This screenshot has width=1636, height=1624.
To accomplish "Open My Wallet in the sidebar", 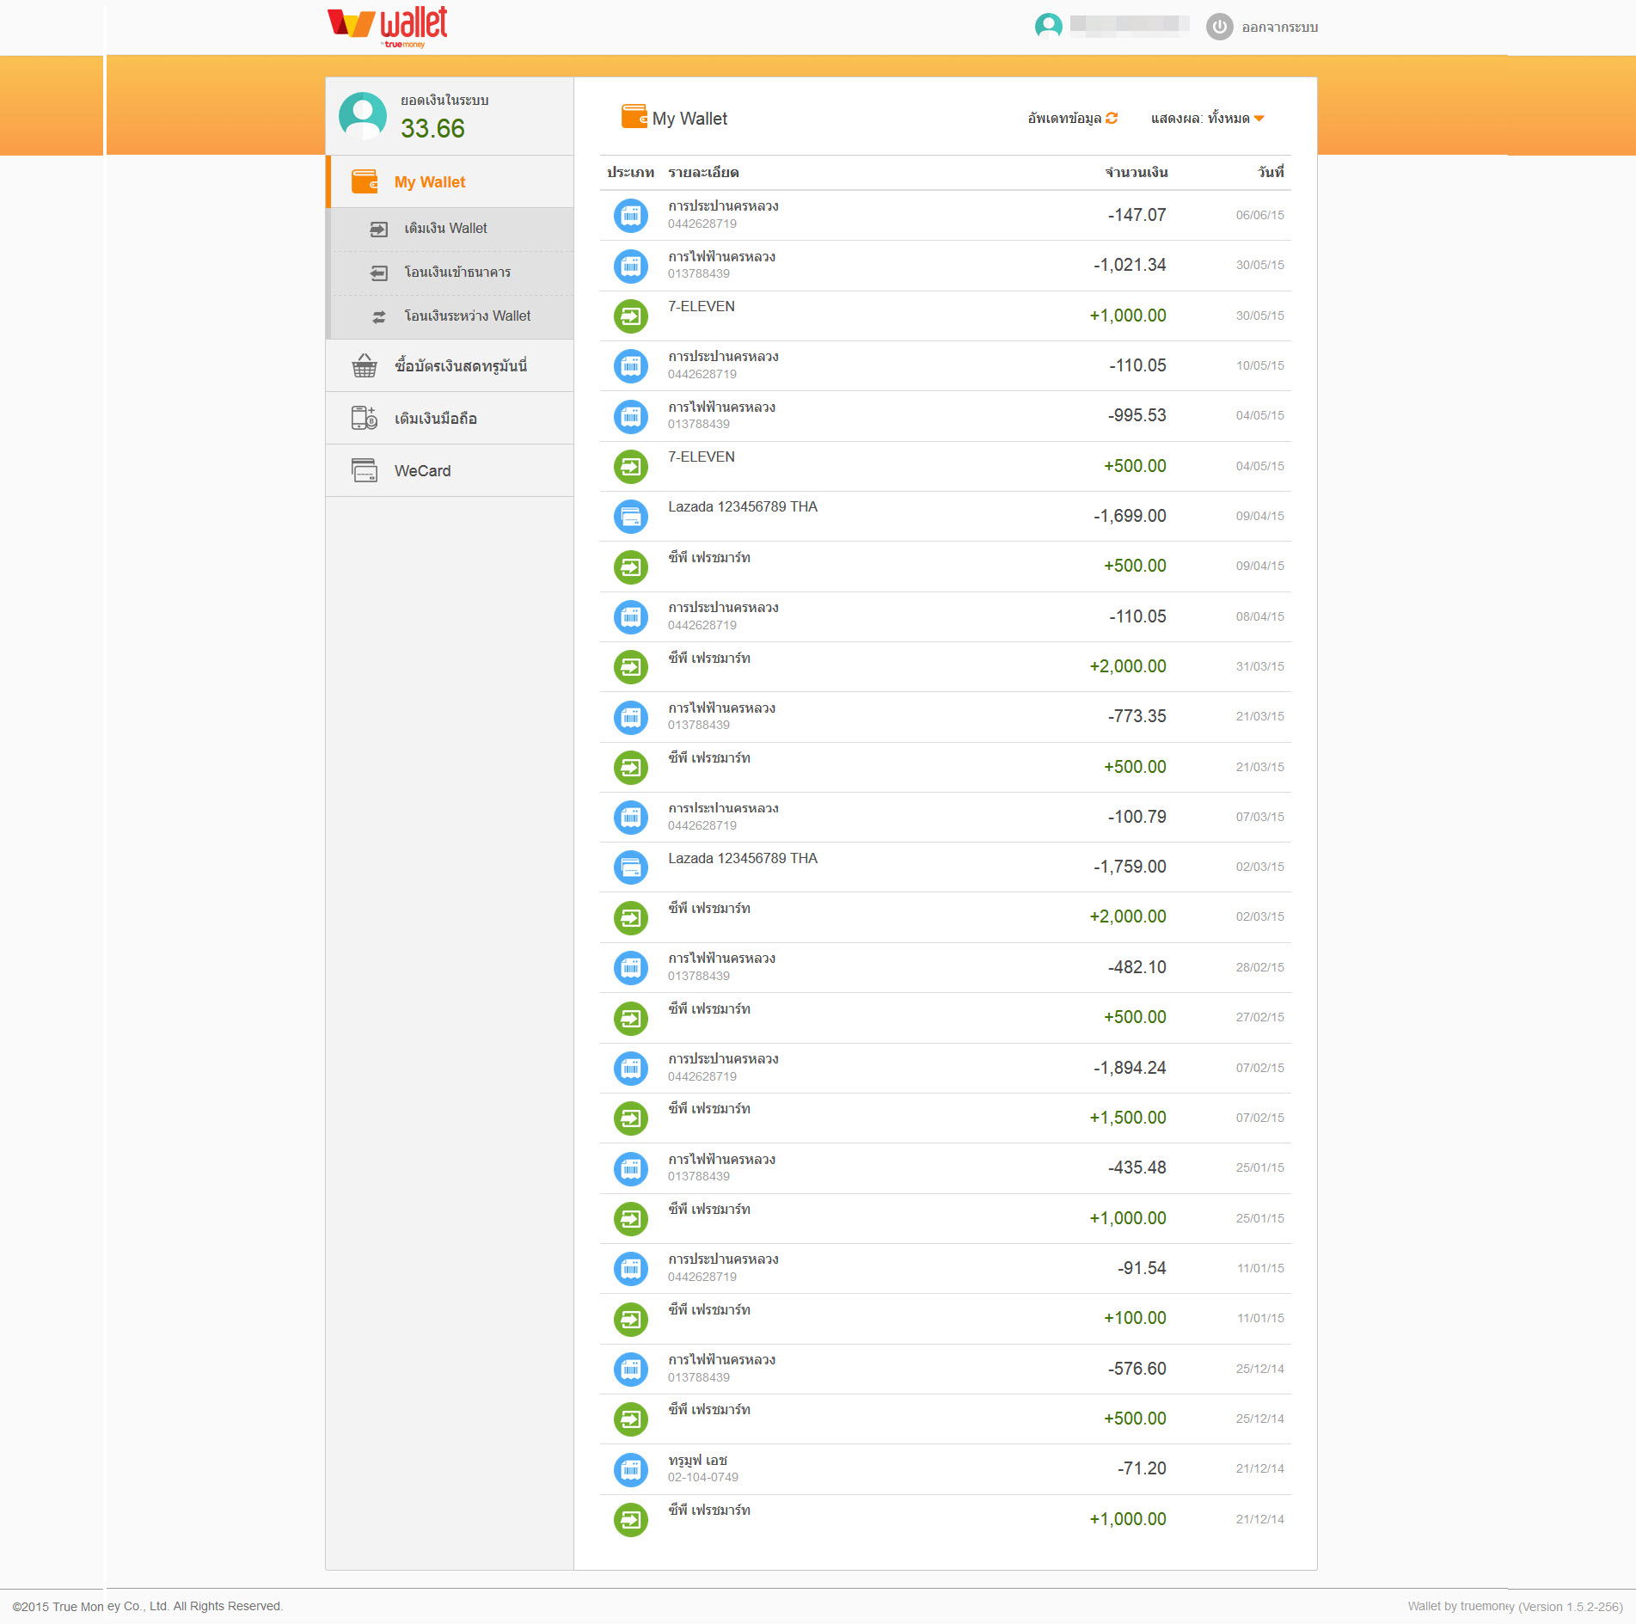I will point(450,182).
